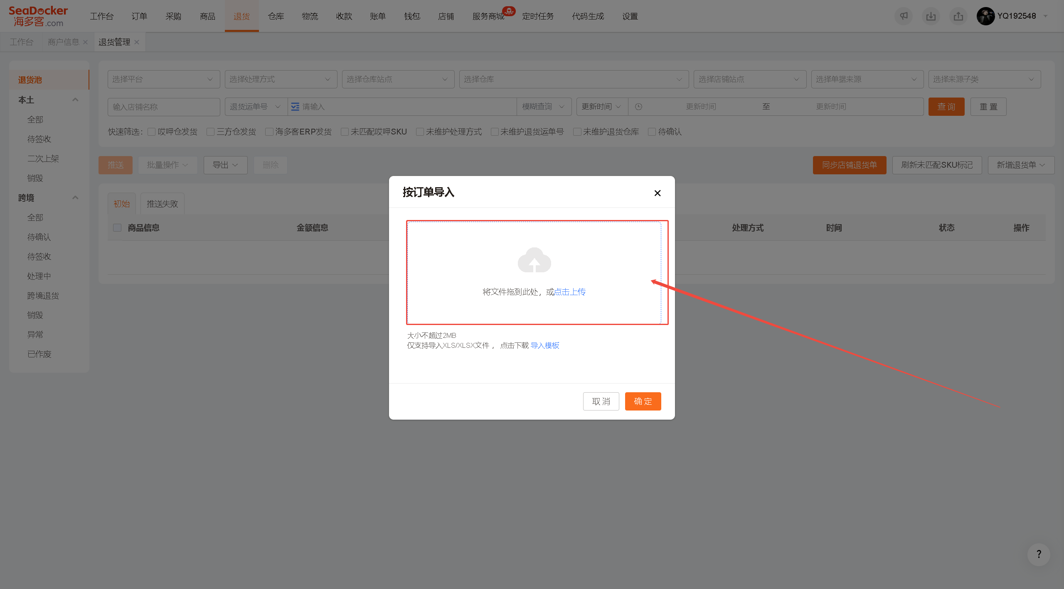This screenshot has height=589, width=1064.
Task: Open the announcements megaphone icon
Action: click(904, 16)
